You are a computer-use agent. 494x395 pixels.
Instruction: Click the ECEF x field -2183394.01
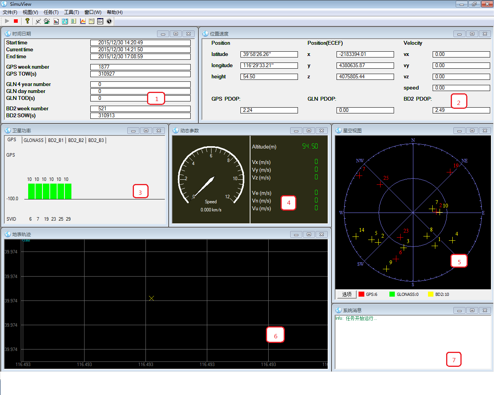pyautogui.click(x=365, y=54)
